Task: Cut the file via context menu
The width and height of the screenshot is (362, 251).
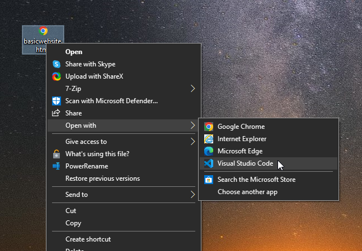Action: point(124,211)
